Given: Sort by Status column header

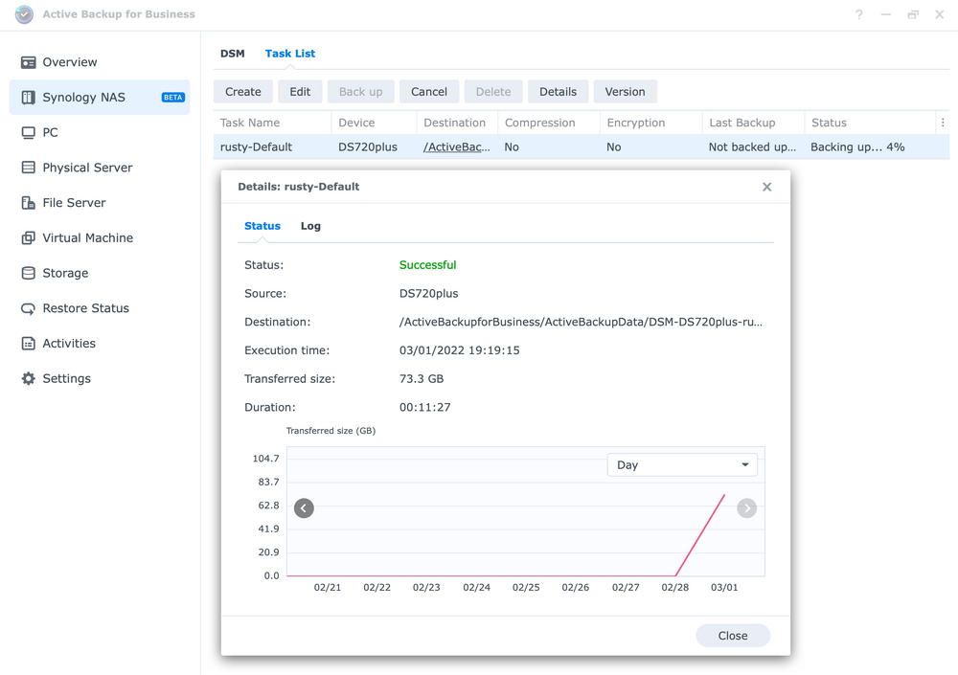Looking at the screenshot, I should (x=870, y=123).
